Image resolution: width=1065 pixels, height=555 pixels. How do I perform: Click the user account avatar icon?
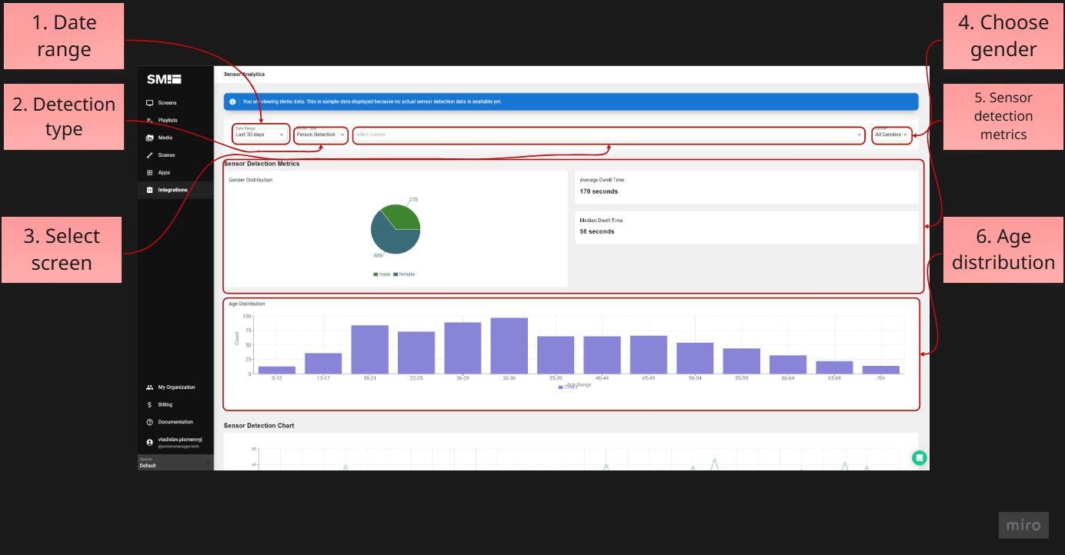click(x=149, y=442)
